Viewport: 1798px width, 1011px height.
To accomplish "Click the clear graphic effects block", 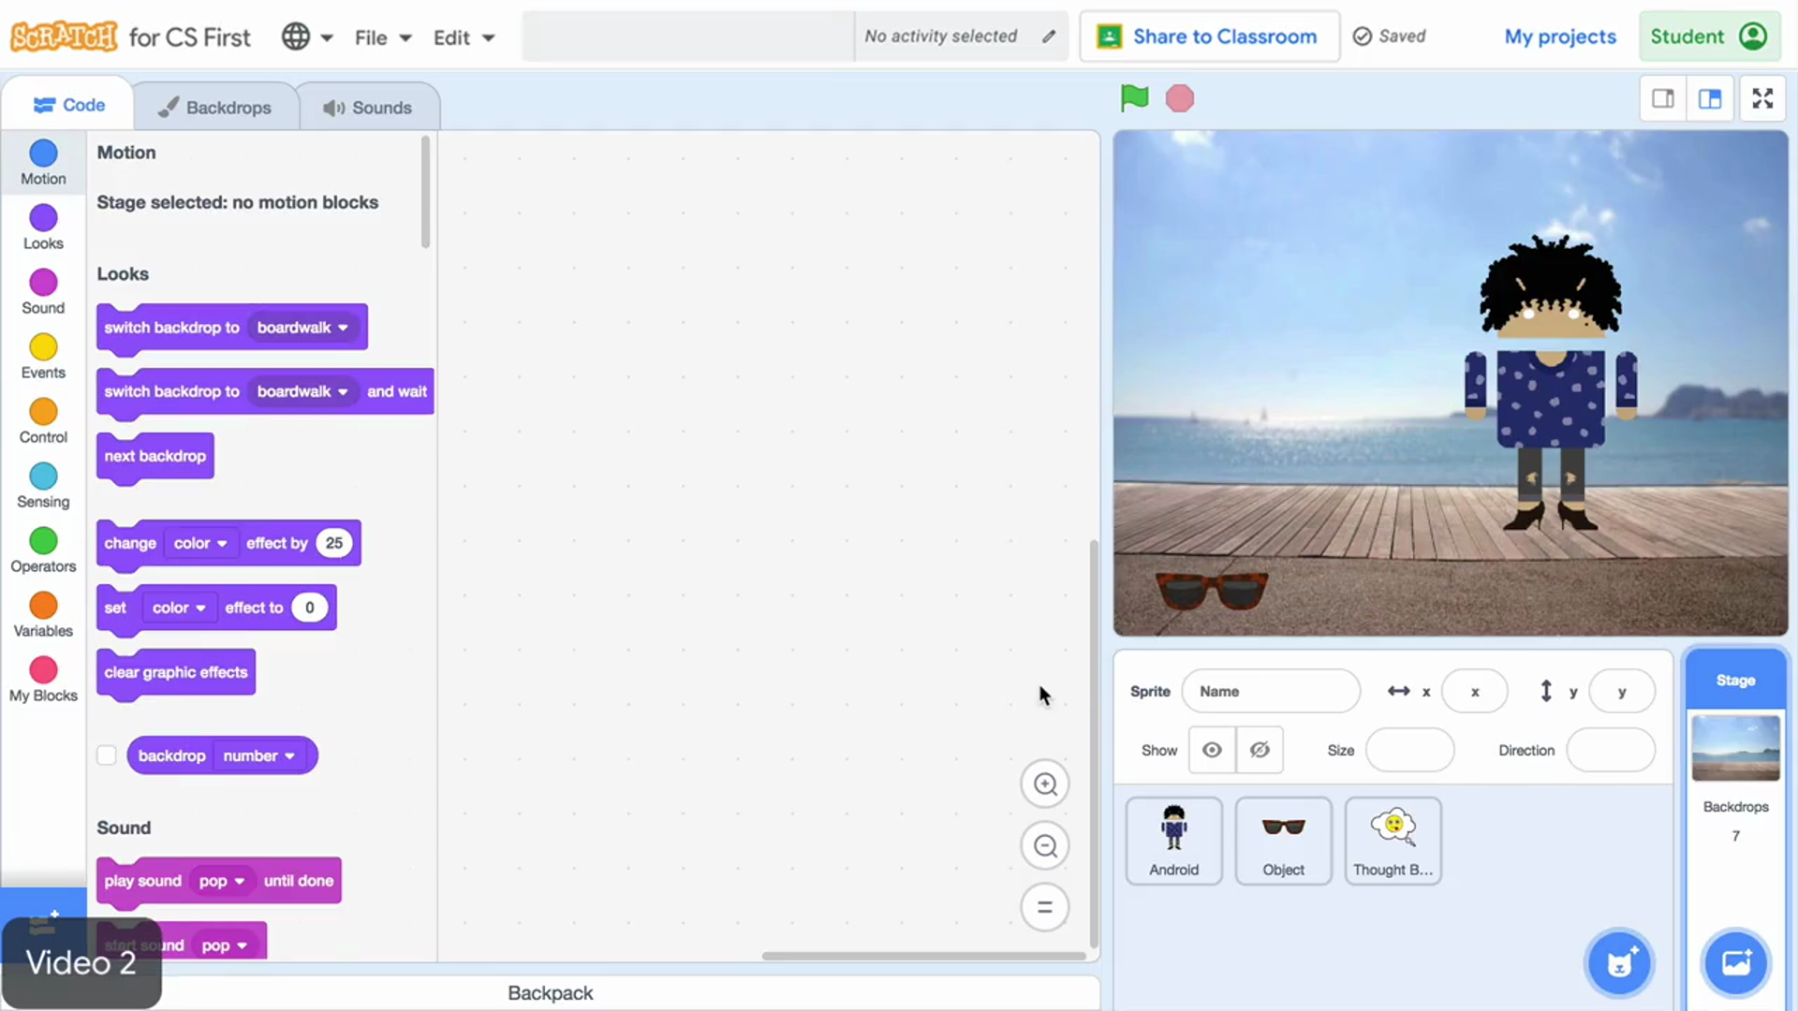I will pyautogui.click(x=176, y=673).
